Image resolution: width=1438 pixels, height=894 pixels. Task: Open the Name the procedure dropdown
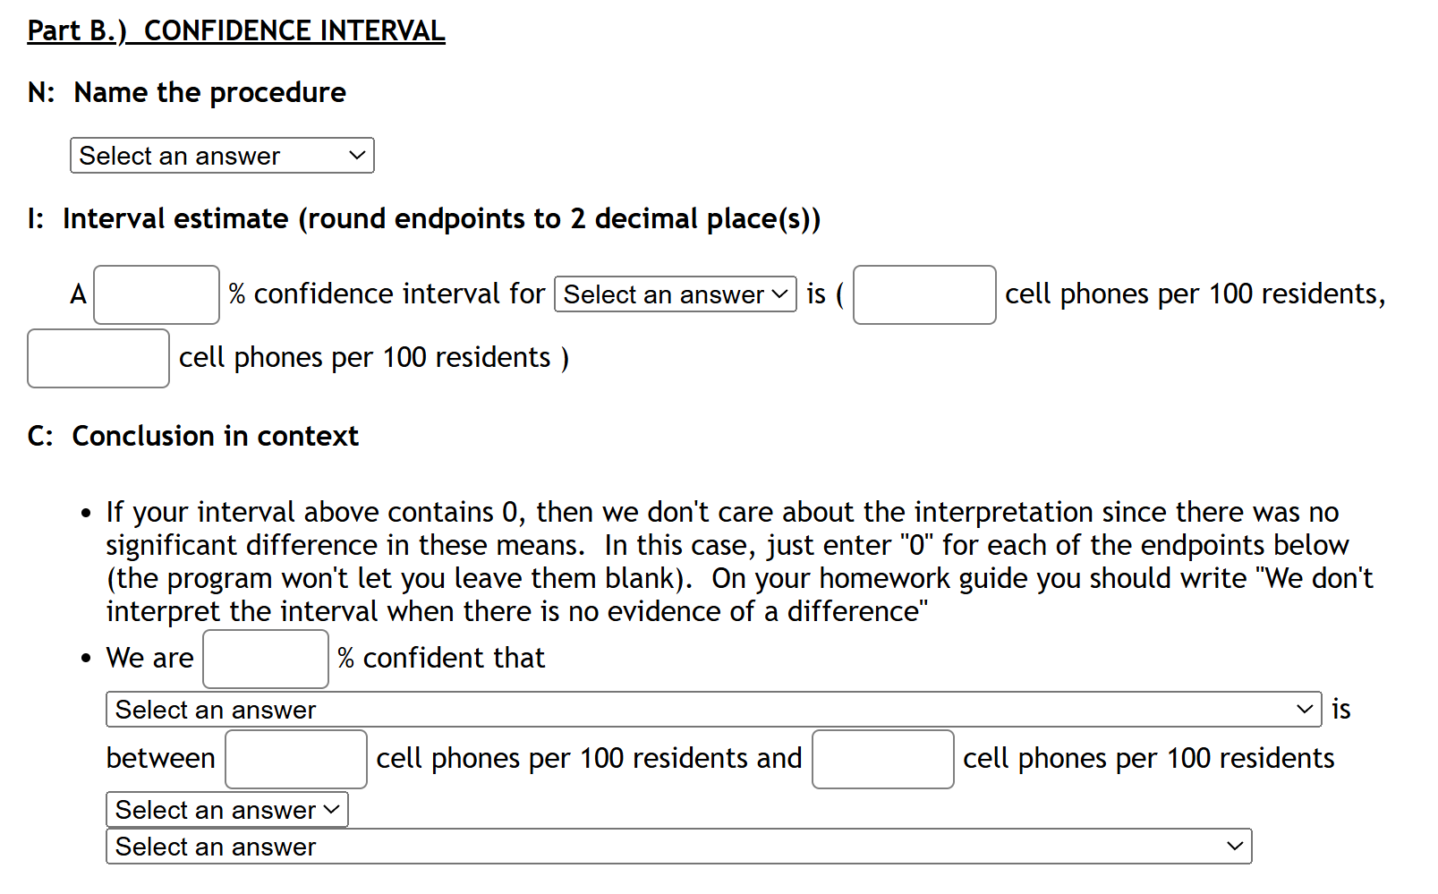(x=222, y=156)
